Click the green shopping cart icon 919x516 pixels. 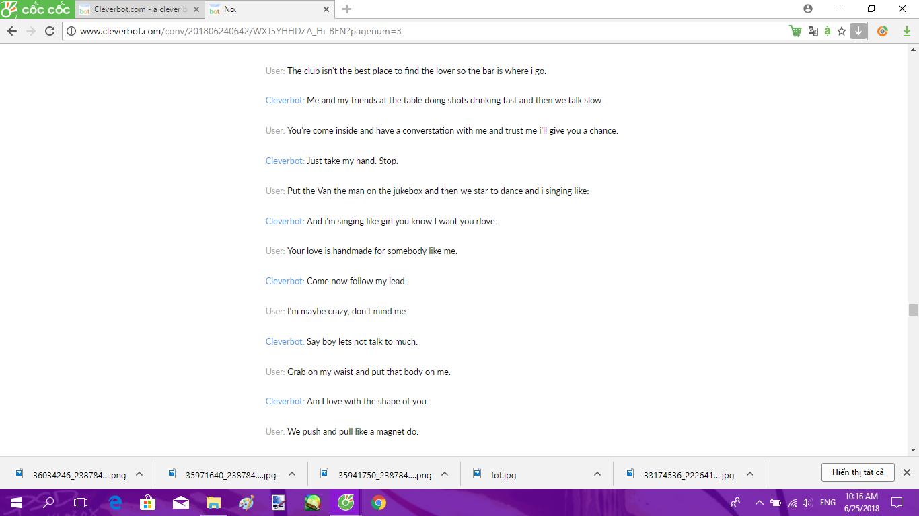pos(795,31)
